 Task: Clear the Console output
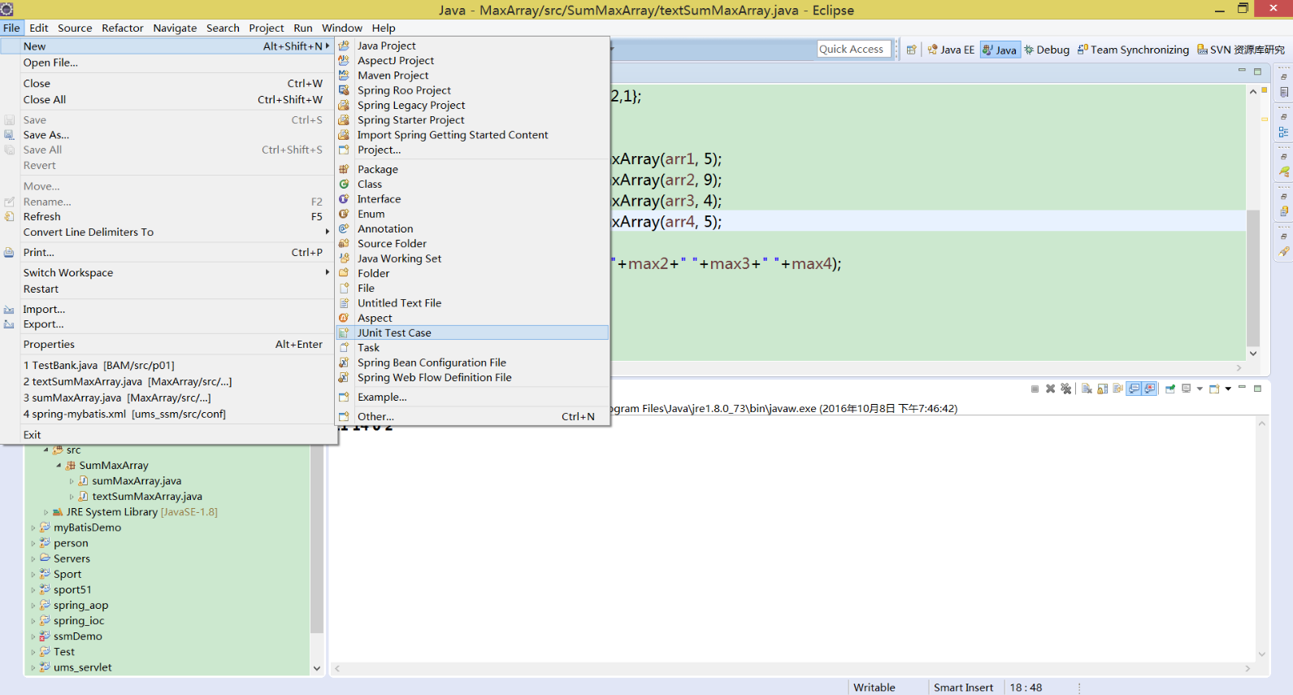1087,389
